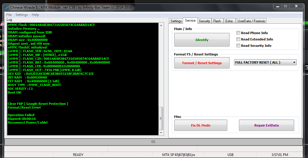Expand the FULL FACTORY RESET dropdown

265,62
